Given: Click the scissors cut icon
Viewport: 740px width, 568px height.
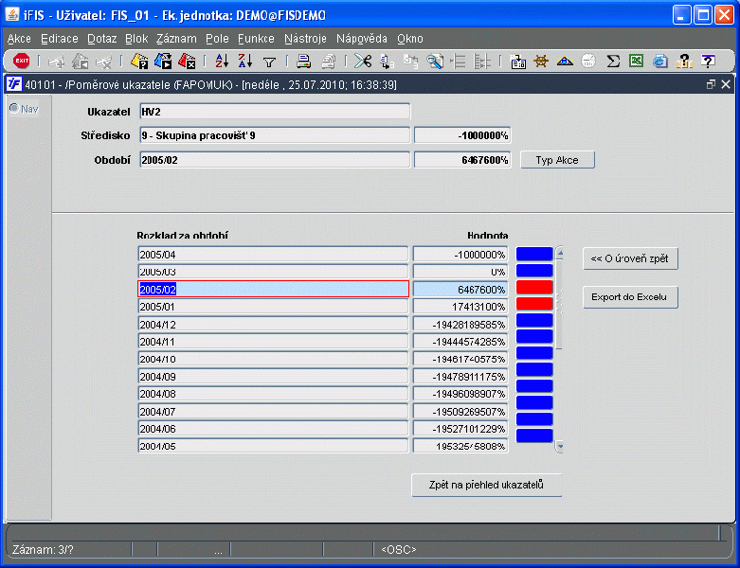Looking at the screenshot, I should pyautogui.click(x=363, y=61).
